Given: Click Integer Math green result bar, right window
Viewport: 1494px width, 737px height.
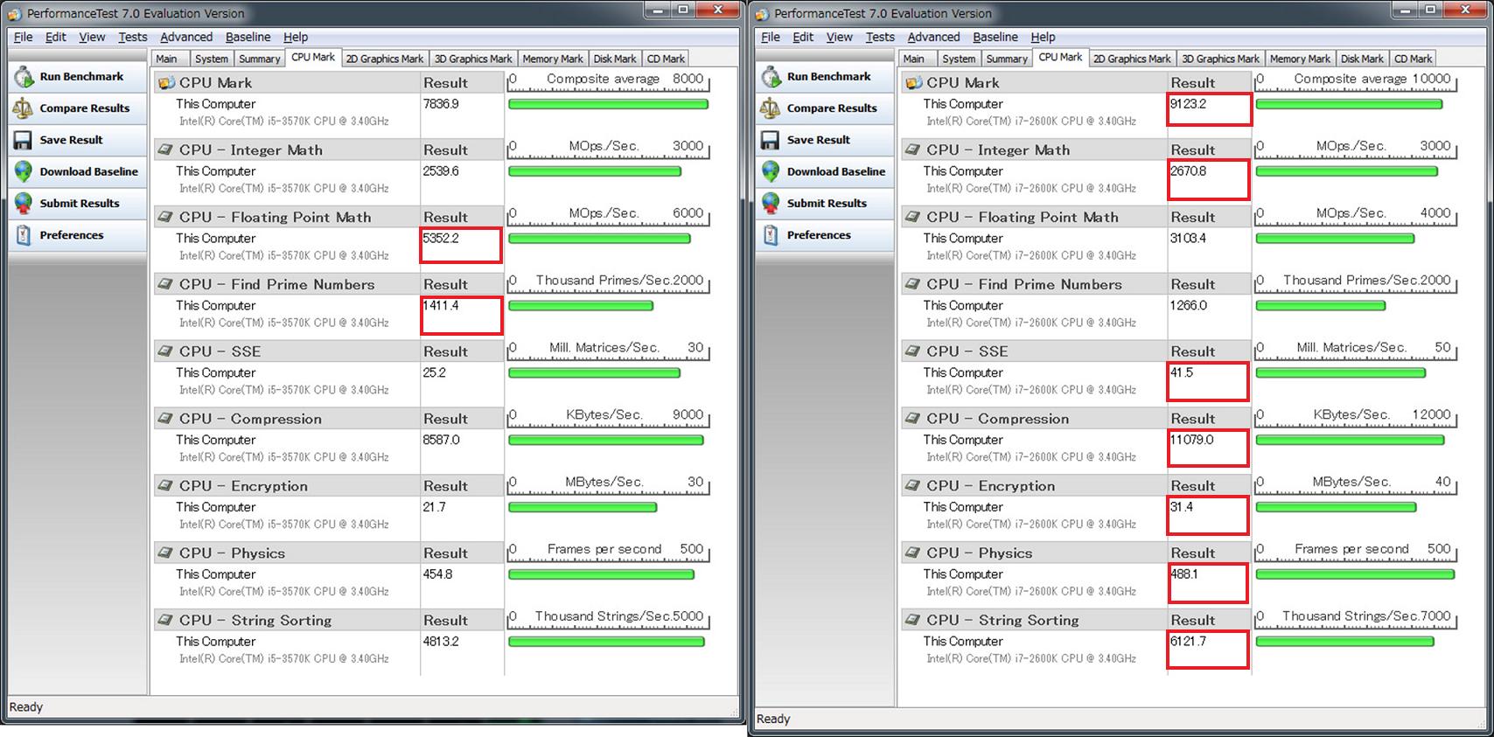Looking at the screenshot, I should coord(1346,171).
